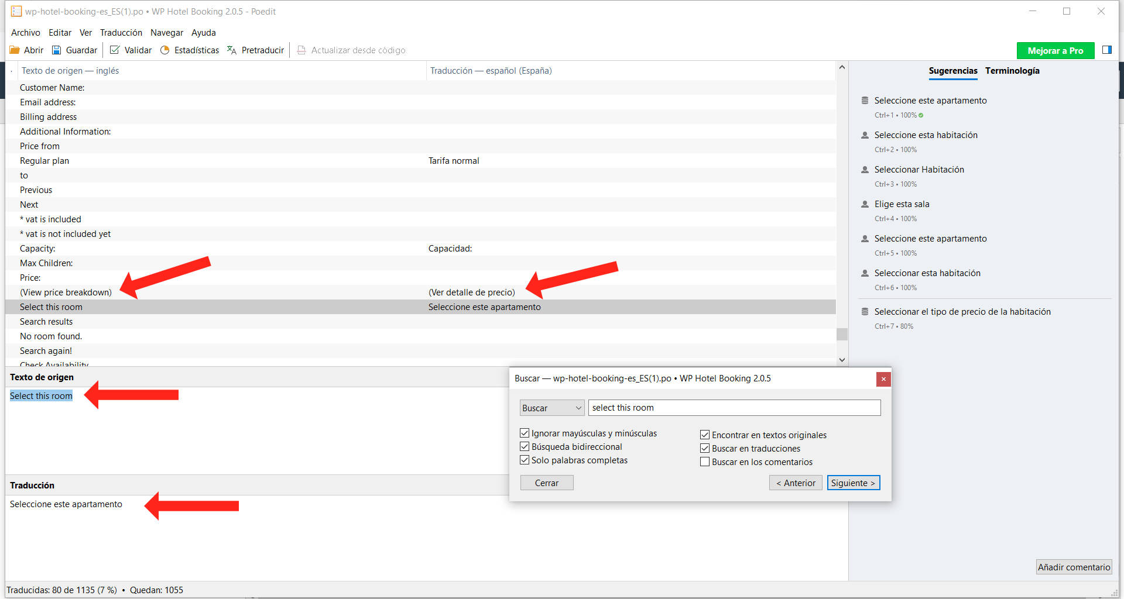Click person icon beside Elige esta sala
Image resolution: width=1124 pixels, height=599 pixels.
click(x=865, y=204)
